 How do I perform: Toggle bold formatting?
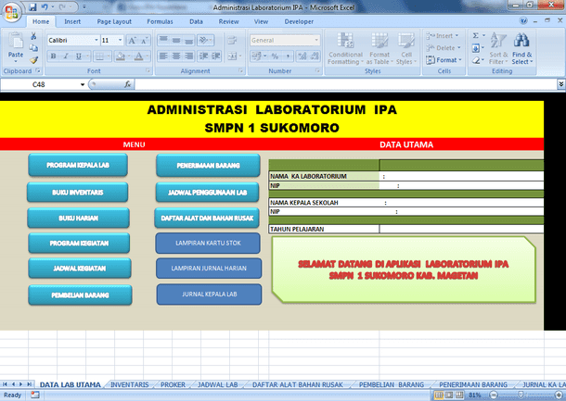(54, 56)
